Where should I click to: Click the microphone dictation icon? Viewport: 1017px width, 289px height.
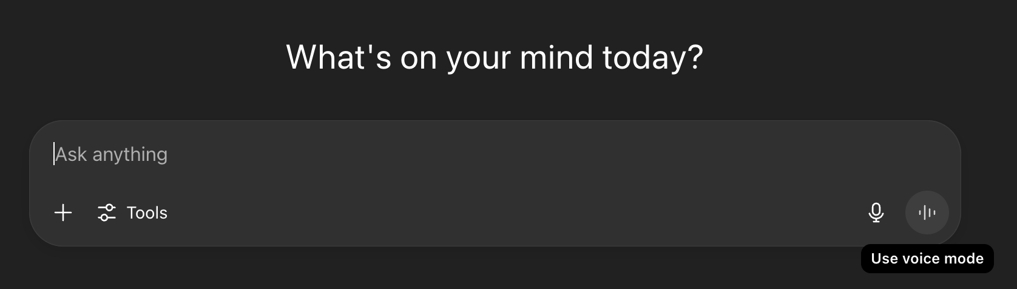click(x=876, y=212)
